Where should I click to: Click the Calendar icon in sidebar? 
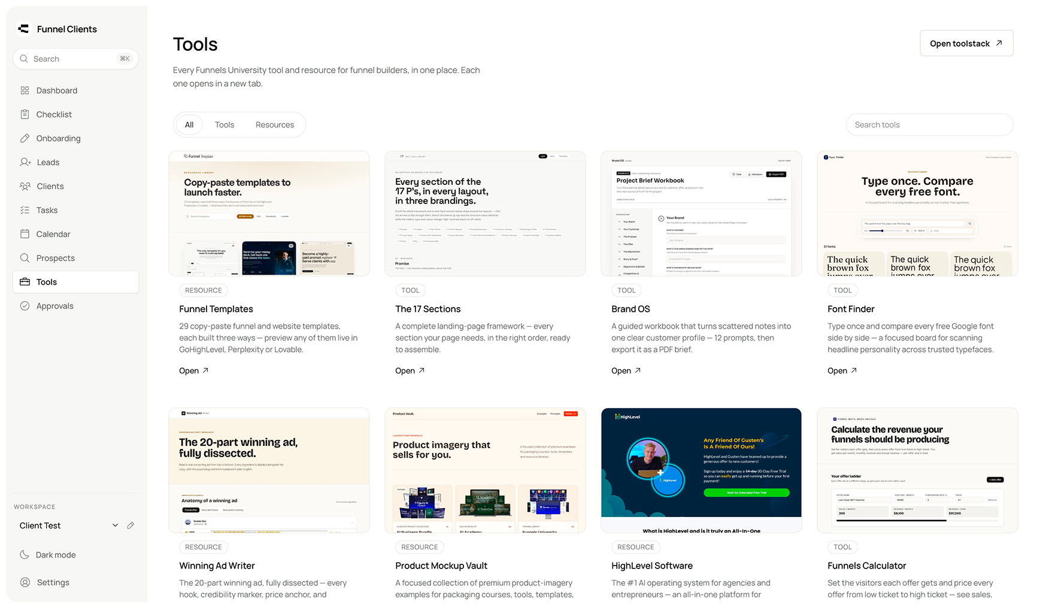point(25,234)
